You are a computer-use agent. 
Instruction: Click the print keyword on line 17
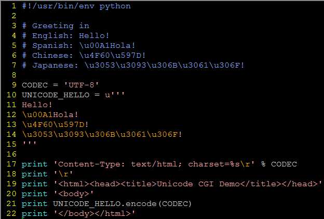(34, 164)
